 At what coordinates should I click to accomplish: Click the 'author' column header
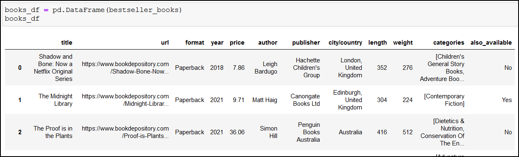click(268, 43)
